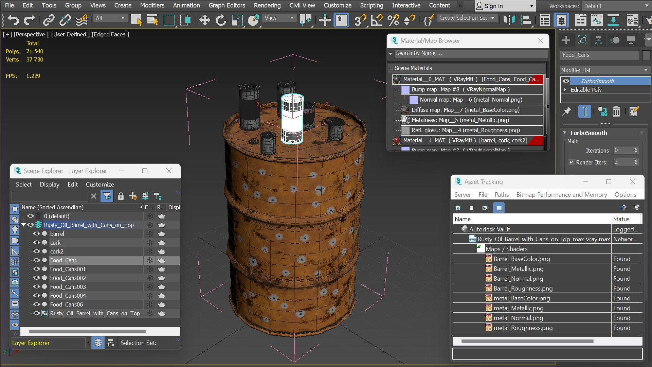Hide the cork2 object eye icon
This screenshot has height=367, width=652.
pos(36,251)
